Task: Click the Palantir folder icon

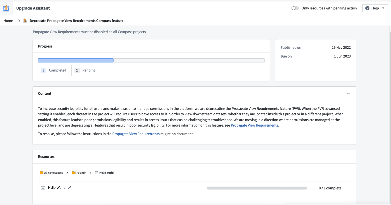Action: point(74,173)
